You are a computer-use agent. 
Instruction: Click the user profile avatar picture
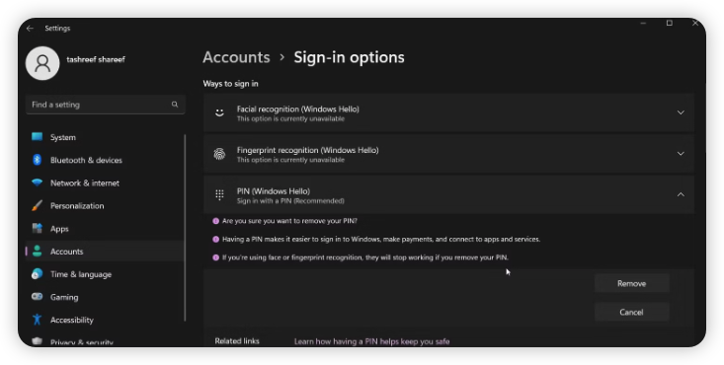pos(42,63)
